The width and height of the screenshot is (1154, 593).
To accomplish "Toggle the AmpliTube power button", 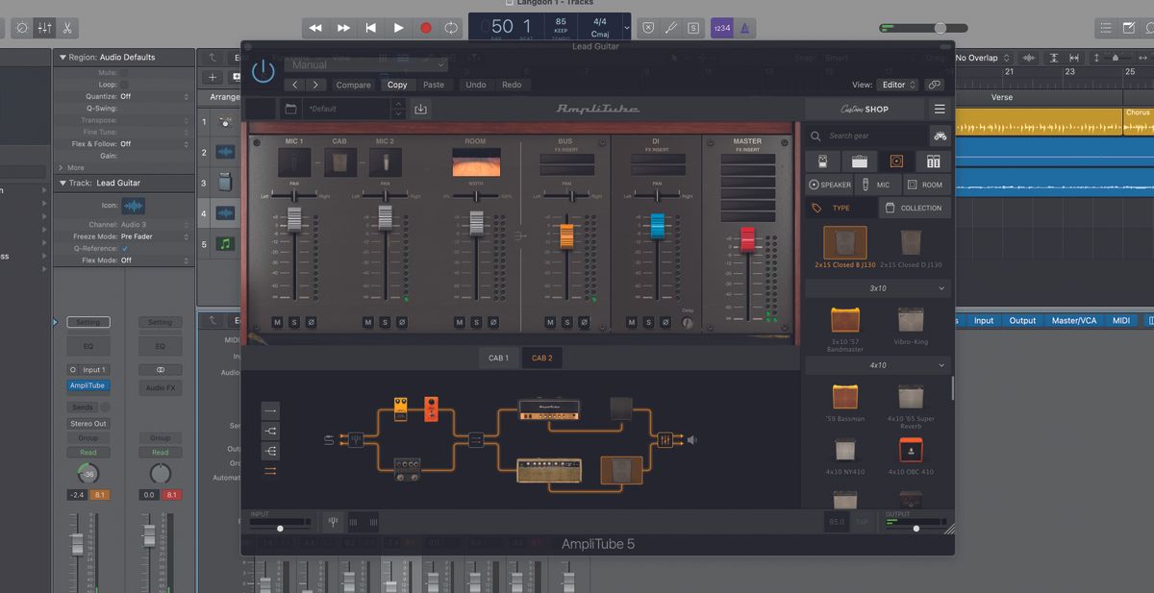I will click(263, 70).
